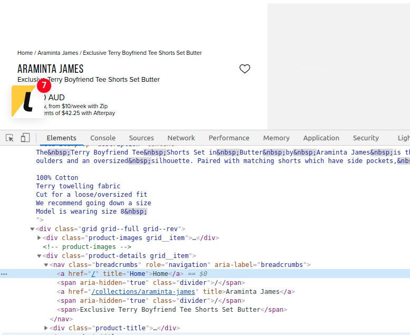Viewport: 410px width, 335px height.
Task: Switch to the Elements tab
Action: point(61,138)
